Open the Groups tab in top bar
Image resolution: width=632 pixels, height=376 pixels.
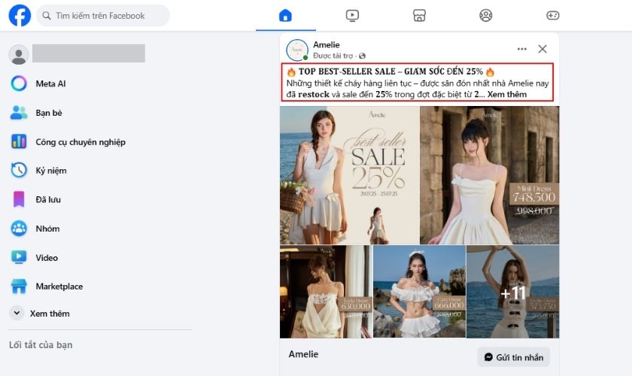click(x=486, y=16)
